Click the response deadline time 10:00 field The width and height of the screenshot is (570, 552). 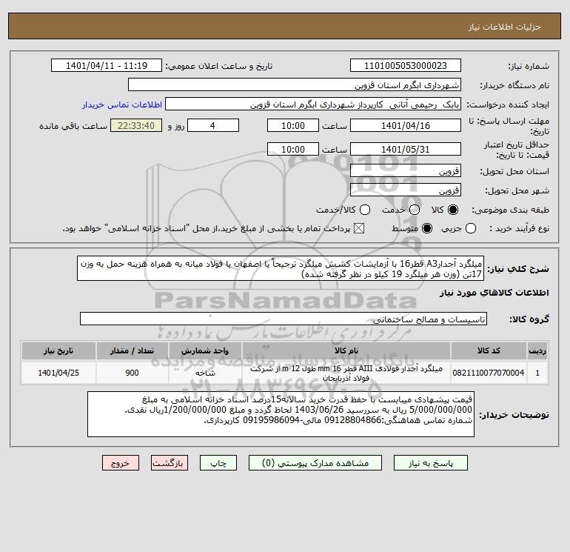[293, 125]
